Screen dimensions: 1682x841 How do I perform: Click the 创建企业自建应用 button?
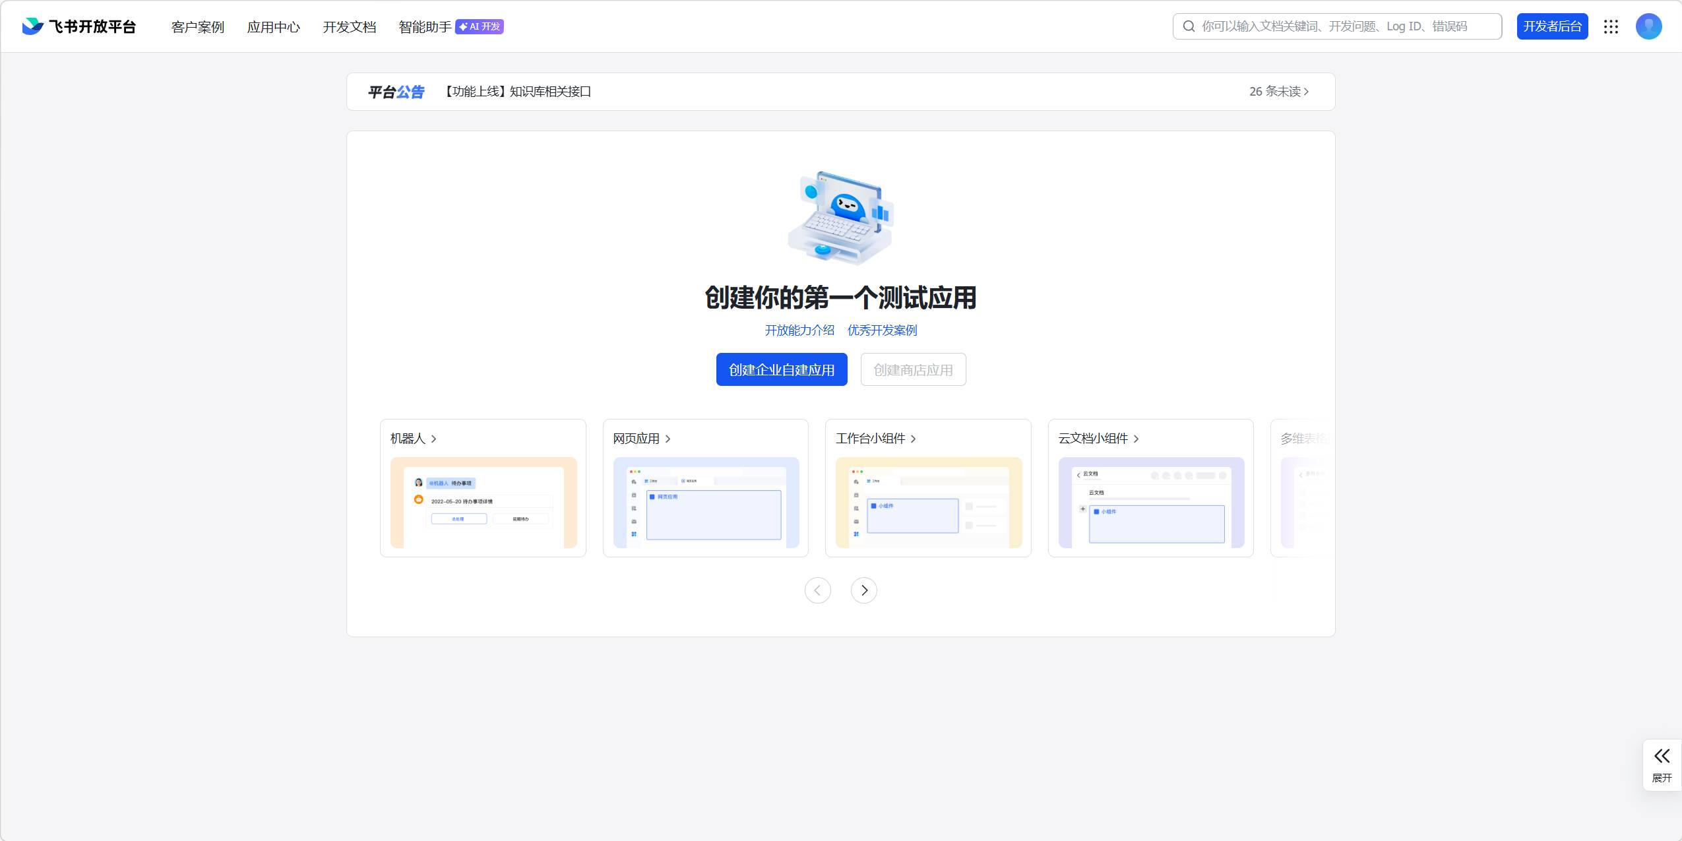pos(781,369)
